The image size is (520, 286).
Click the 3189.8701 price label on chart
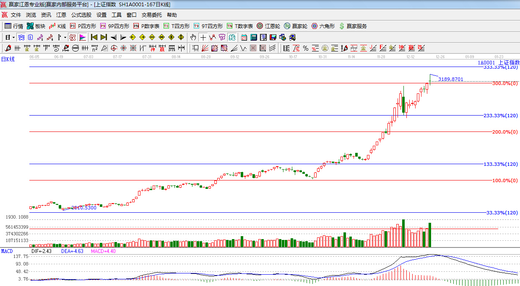point(451,79)
